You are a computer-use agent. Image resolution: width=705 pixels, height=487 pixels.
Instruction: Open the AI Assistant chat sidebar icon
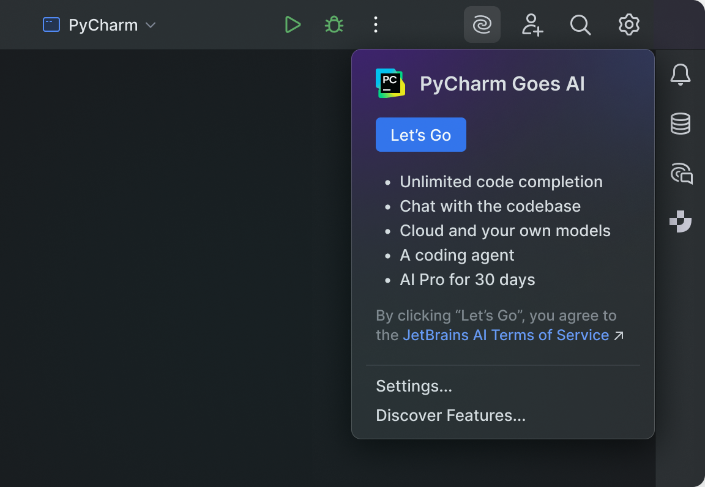tap(681, 174)
